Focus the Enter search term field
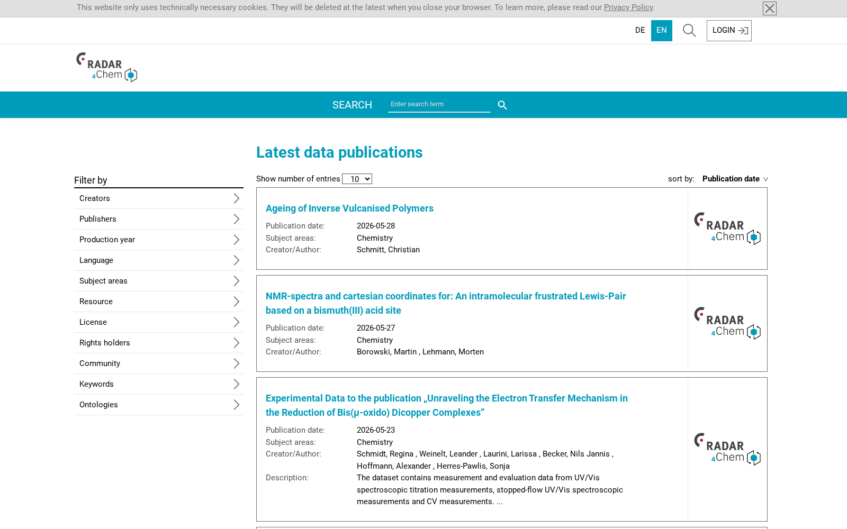 click(439, 104)
